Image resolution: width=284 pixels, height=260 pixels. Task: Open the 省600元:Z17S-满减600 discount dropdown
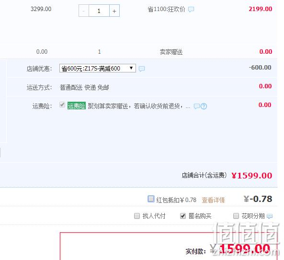(x=98, y=68)
